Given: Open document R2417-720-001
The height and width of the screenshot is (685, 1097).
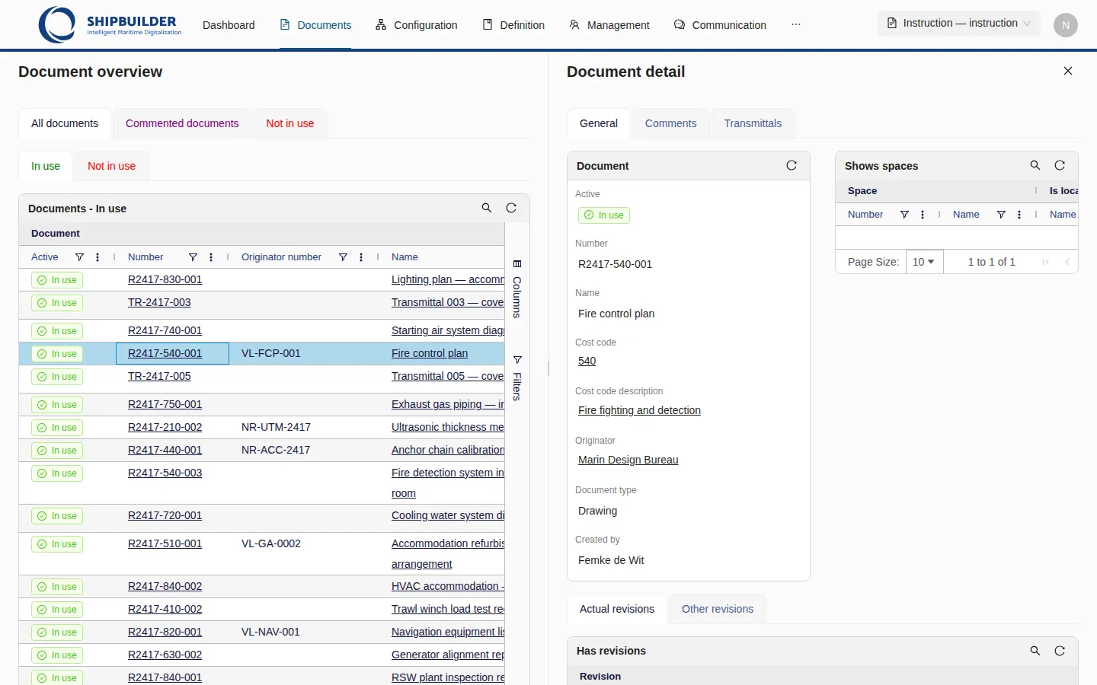Looking at the screenshot, I should pos(165,515).
